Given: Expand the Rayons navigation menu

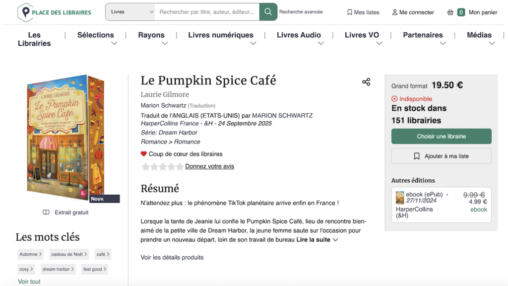Looking at the screenshot, I should [x=151, y=35].
